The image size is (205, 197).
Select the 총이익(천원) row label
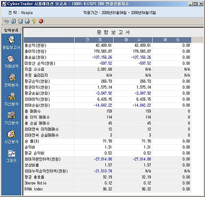click(x=35, y=51)
